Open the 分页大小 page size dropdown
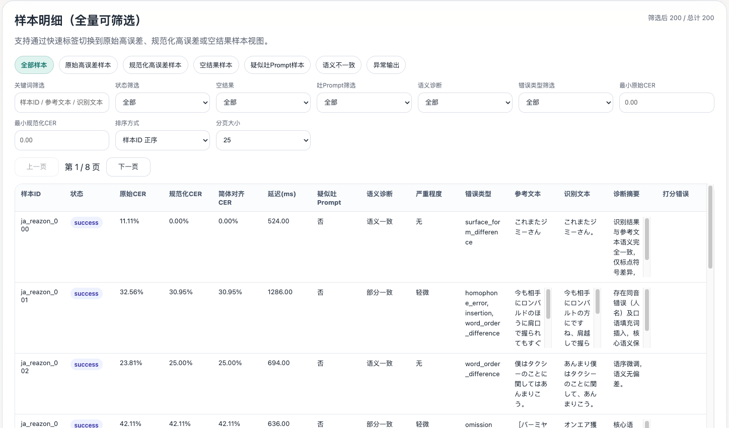 (x=263, y=140)
